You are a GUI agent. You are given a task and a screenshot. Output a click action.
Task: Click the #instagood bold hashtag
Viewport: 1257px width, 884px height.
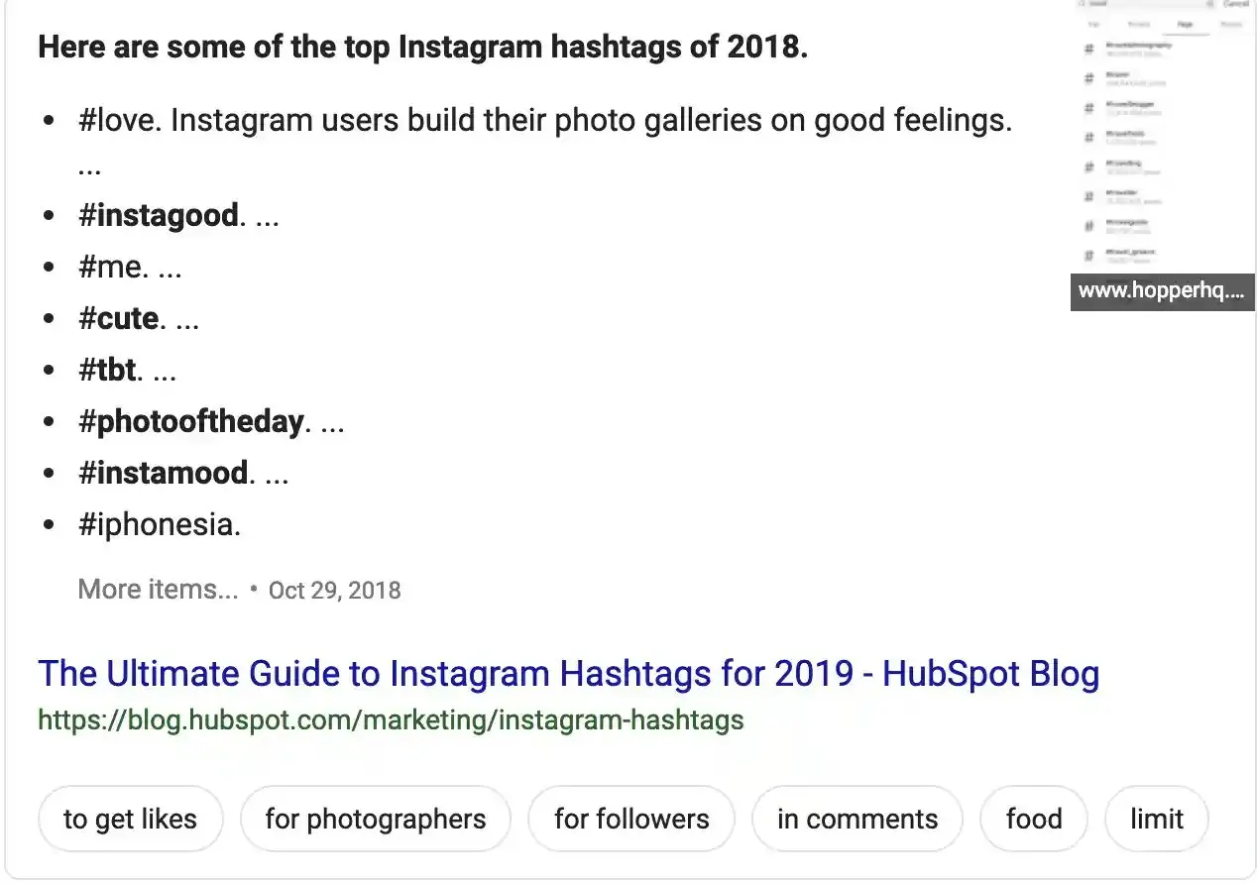[159, 215]
